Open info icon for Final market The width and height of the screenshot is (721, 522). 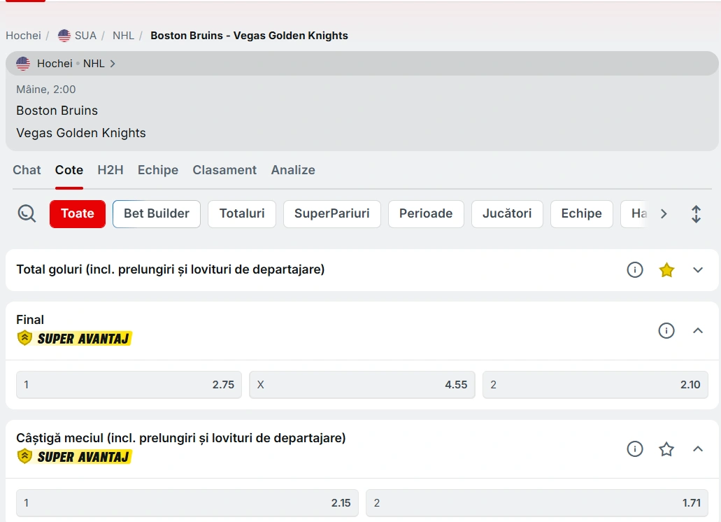(x=666, y=330)
